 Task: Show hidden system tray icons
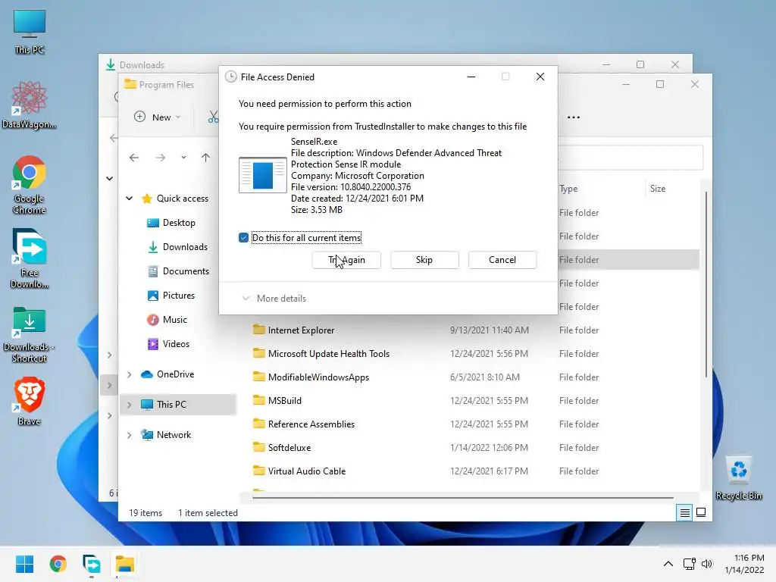[x=668, y=564]
